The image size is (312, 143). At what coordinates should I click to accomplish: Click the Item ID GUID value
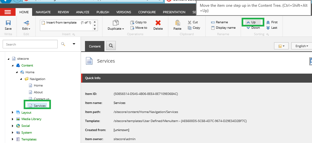[146, 94]
